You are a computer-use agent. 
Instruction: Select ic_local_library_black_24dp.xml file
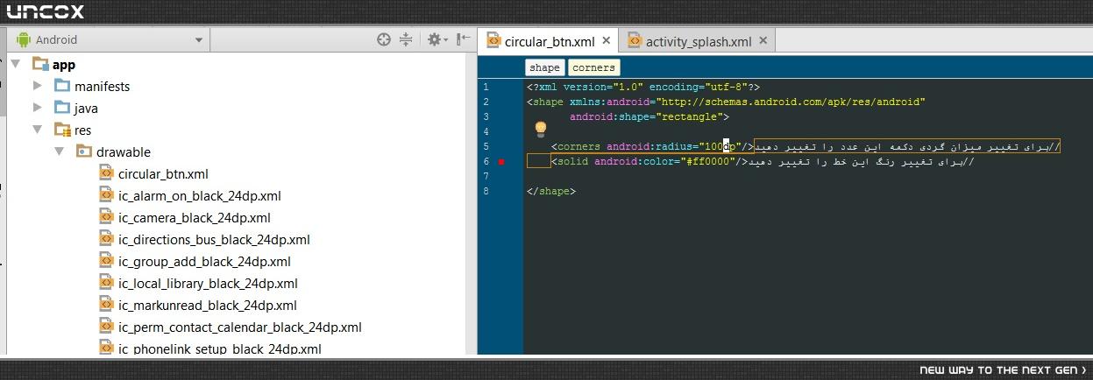click(x=208, y=284)
